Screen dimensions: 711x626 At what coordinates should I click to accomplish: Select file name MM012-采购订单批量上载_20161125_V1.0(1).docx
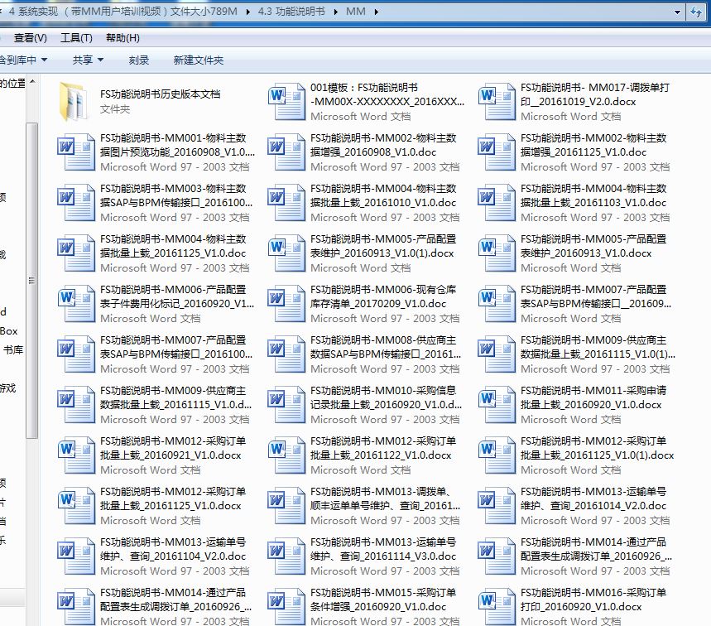point(597,448)
